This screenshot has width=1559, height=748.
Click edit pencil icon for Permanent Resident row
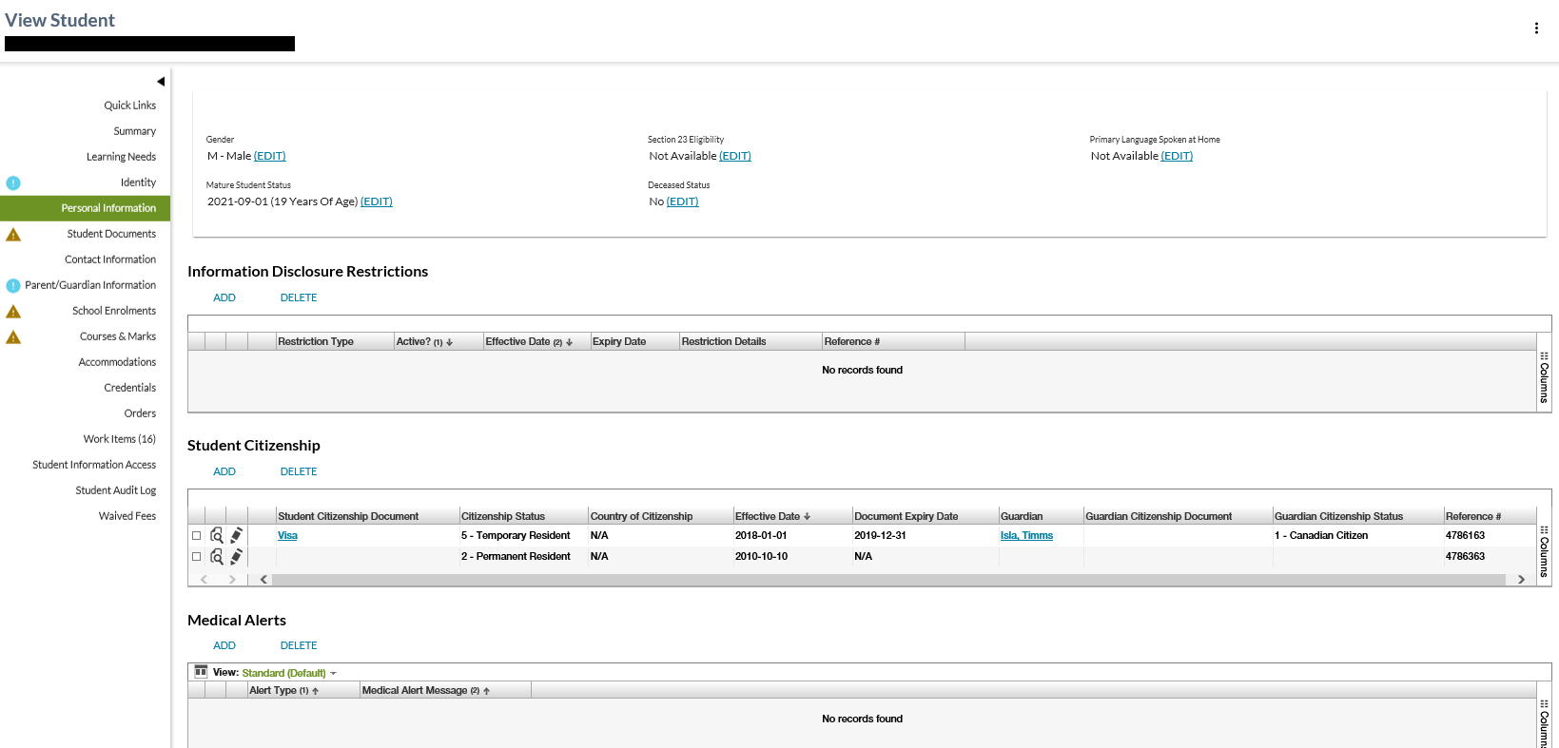pyautogui.click(x=237, y=556)
